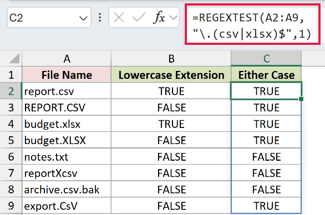Click column B value for report.csv row
The height and width of the screenshot is (215, 325).
coord(171,91)
